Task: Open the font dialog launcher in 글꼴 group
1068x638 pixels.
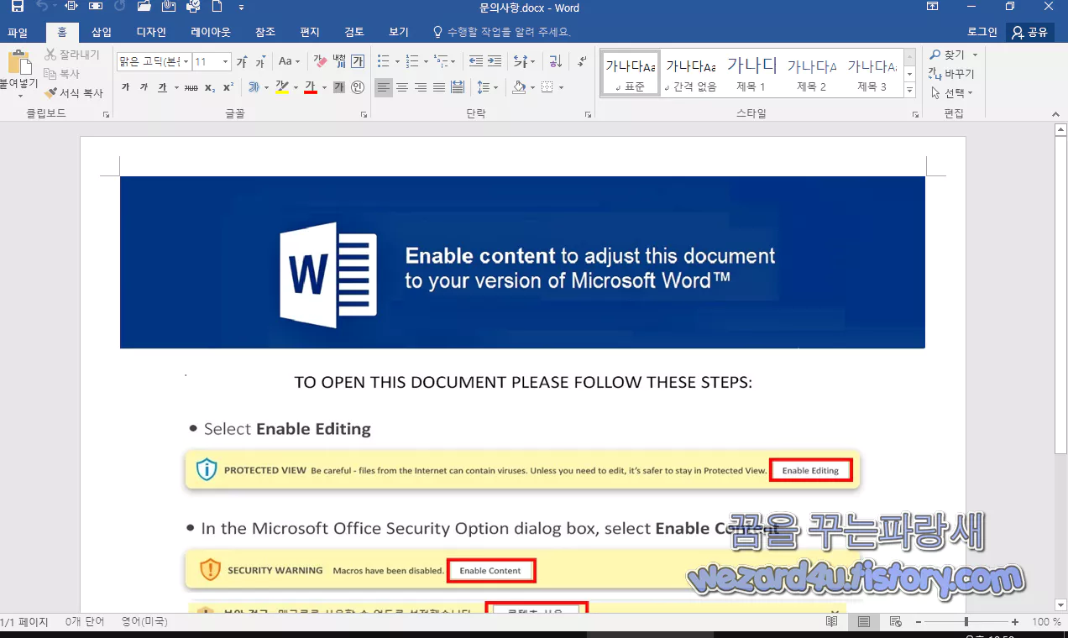Action: [364, 114]
